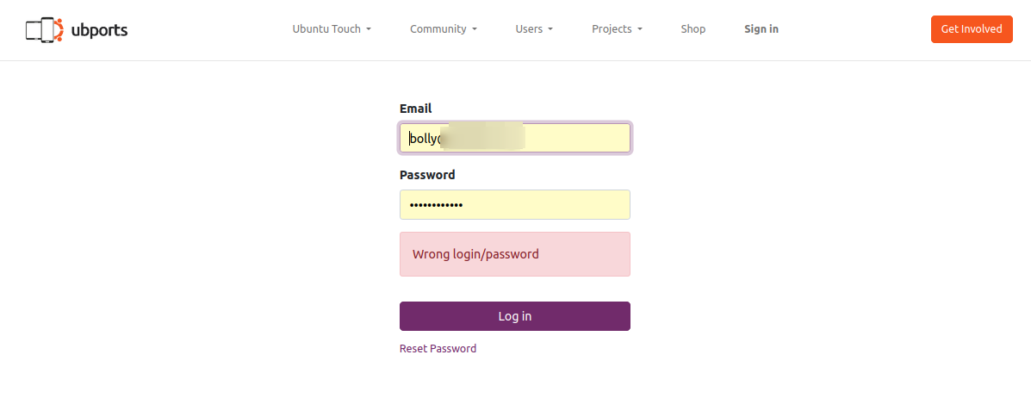Viewport: 1031px width, 417px height.
Task: Submit with the purple Log in button
Action: coord(514,316)
